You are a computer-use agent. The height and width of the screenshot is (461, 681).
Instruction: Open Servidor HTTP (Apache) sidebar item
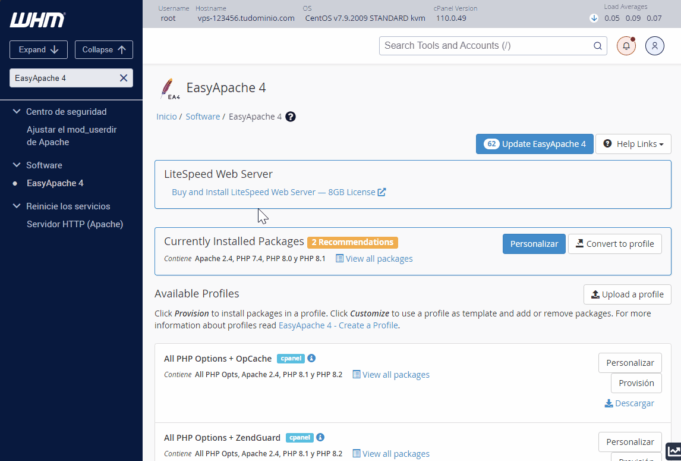point(75,224)
